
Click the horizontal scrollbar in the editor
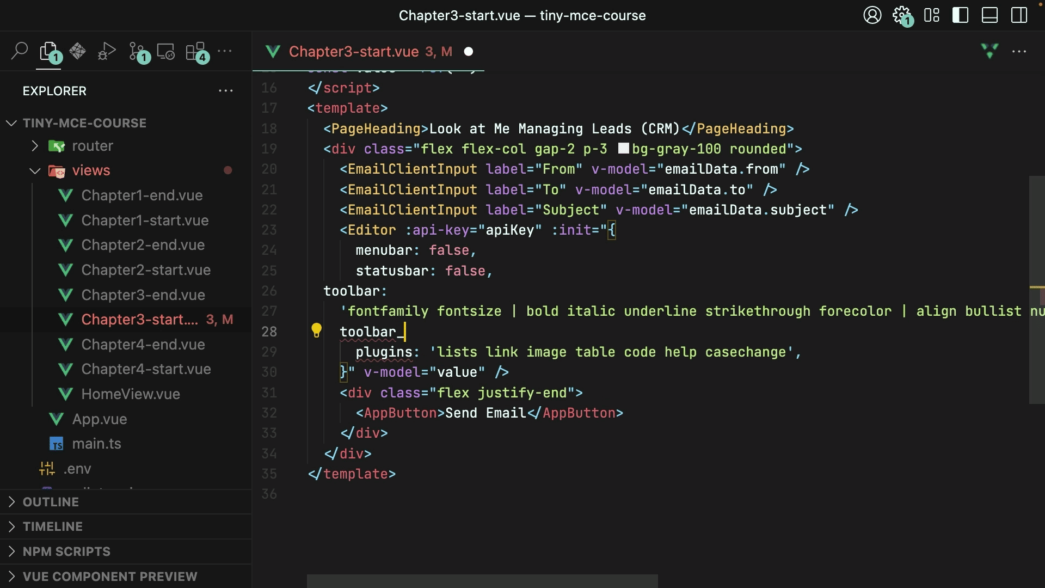(x=482, y=581)
